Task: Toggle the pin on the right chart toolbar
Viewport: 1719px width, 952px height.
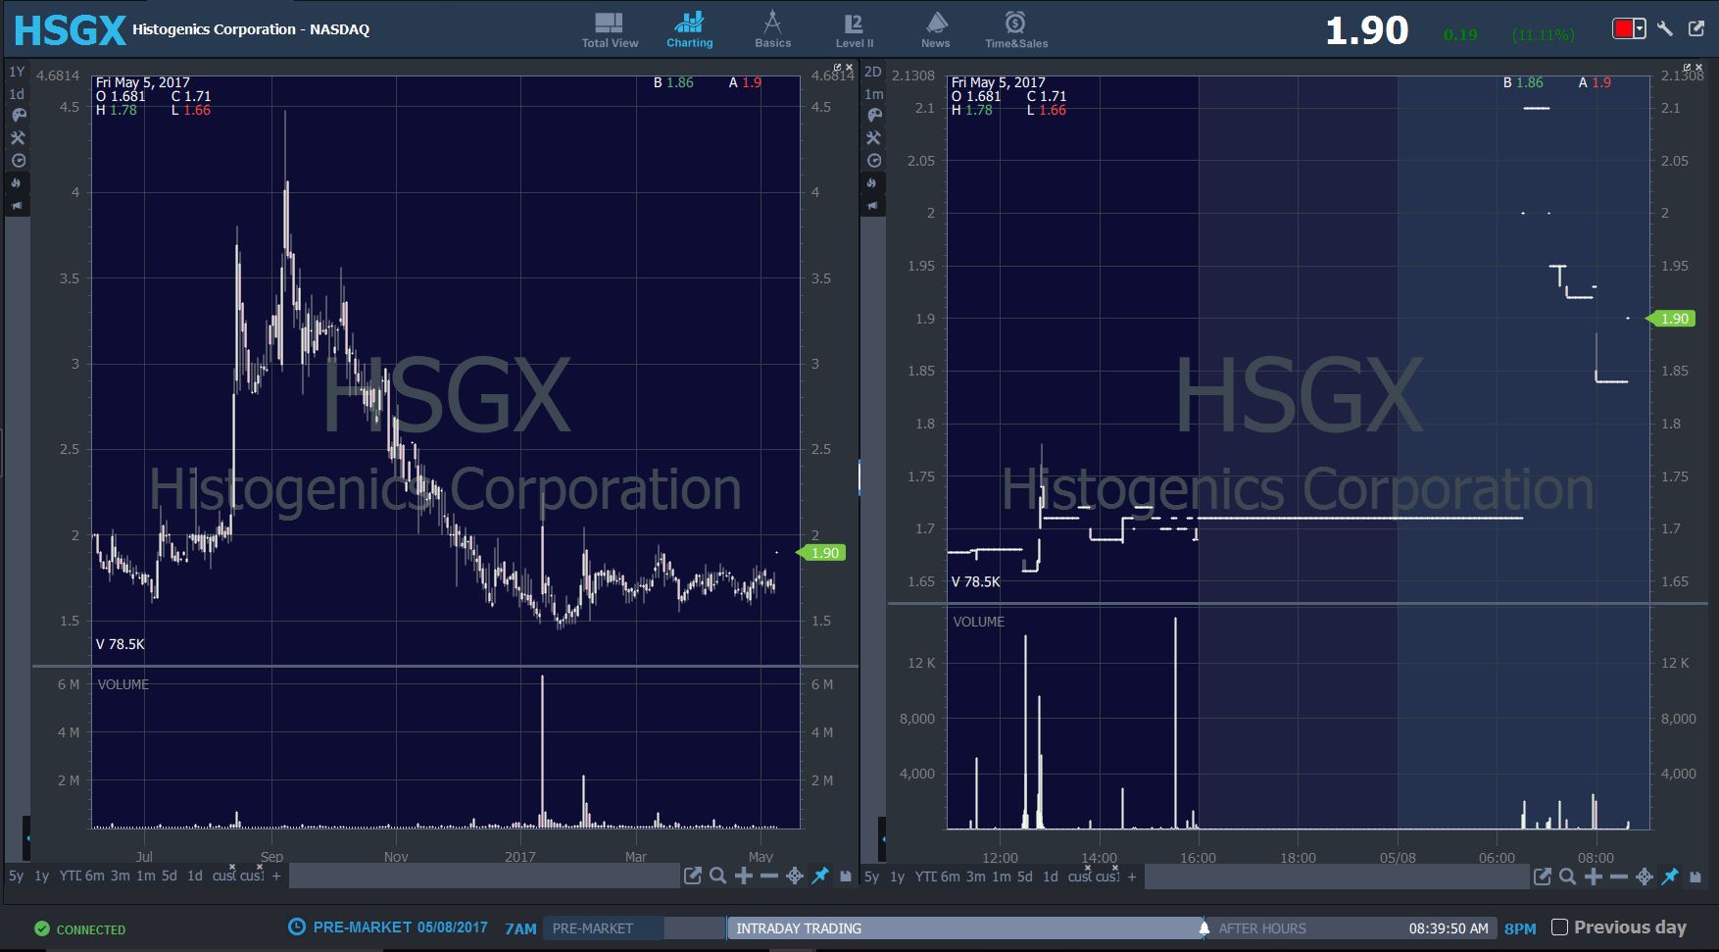Action: tap(1670, 876)
